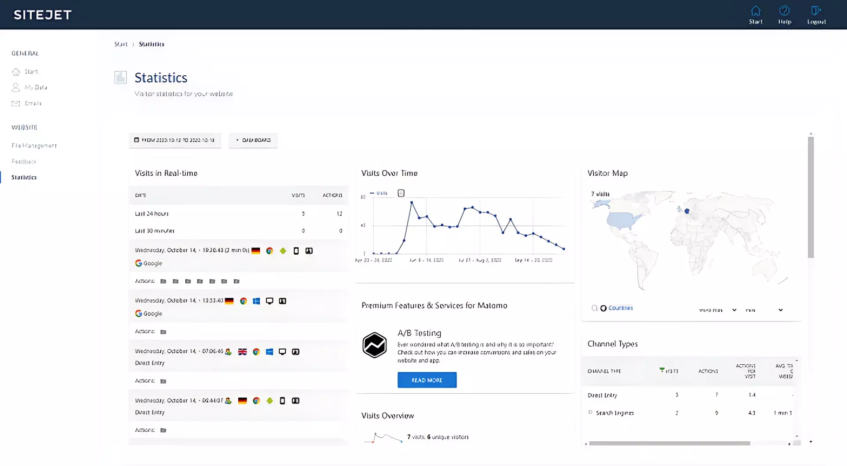Click the German flag icon in the first visit row

pyautogui.click(x=256, y=251)
